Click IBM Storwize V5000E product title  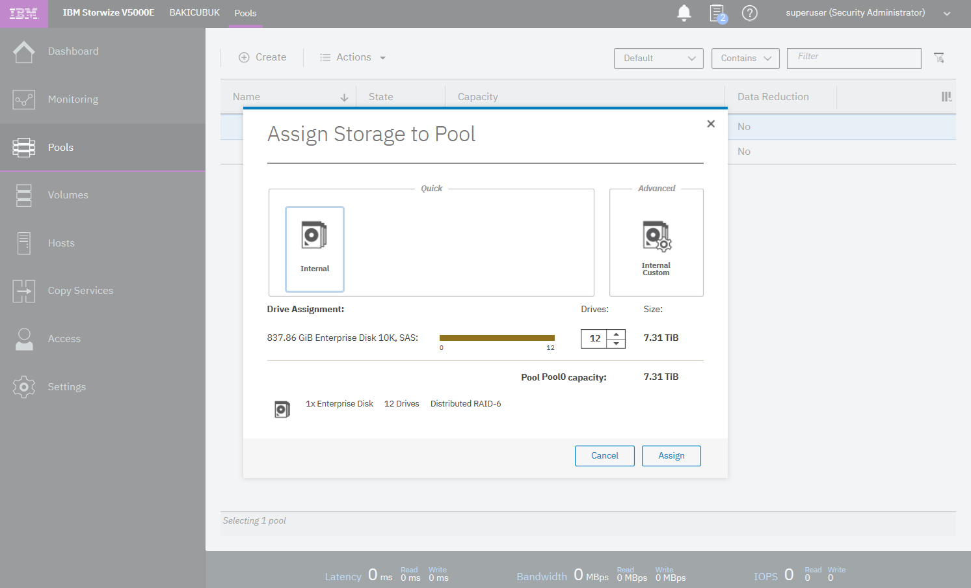109,13
